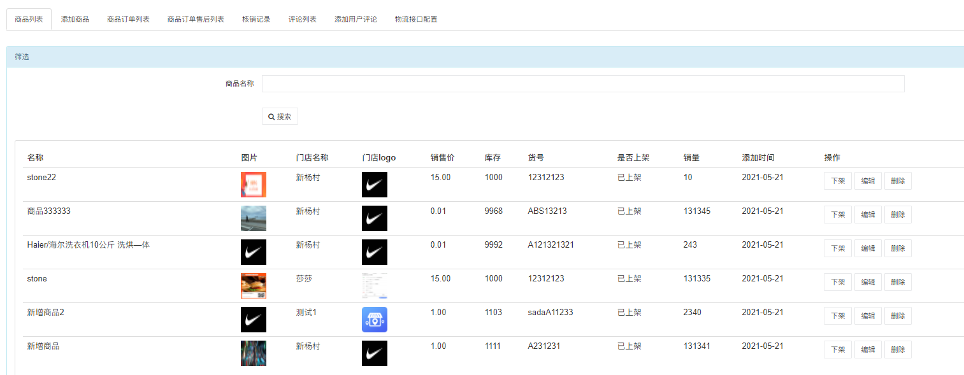The image size is (964, 375).
Task: Click store logo in stone22 row
Action: (375, 185)
